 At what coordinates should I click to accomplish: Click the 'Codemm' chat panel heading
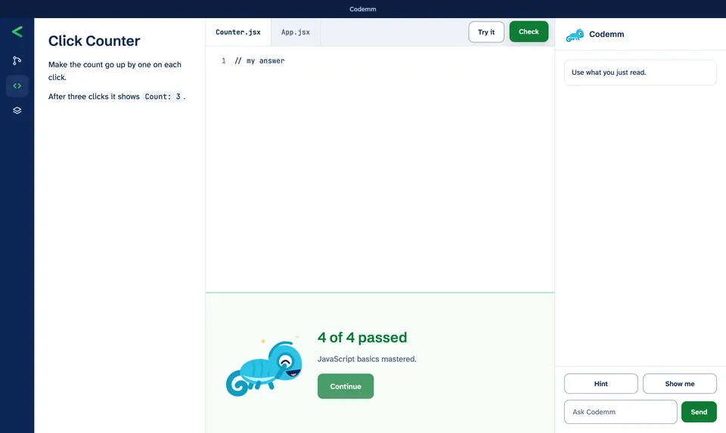pos(607,34)
